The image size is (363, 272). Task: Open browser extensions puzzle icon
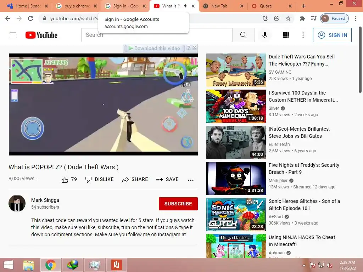(302, 18)
